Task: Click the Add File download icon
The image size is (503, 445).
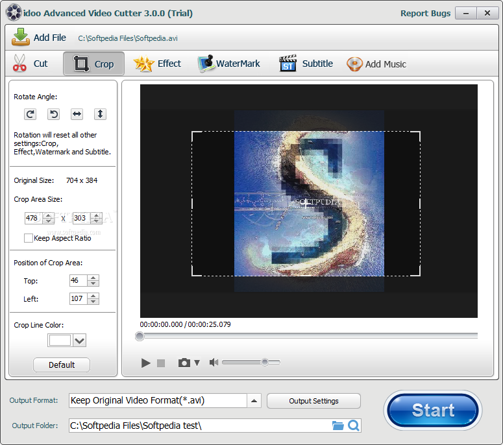Action: point(21,36)
